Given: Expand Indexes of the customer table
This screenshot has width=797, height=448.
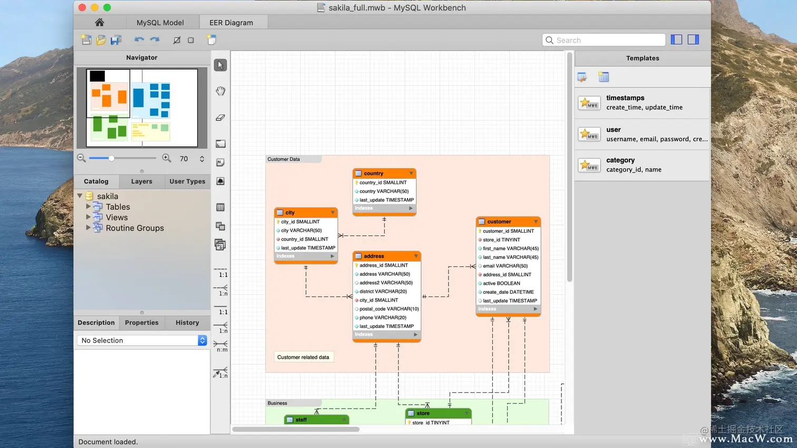Looking at the screenshot, I should tap(536, 309).
